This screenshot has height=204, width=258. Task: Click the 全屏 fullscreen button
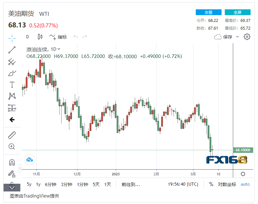[x=238, y=12]
